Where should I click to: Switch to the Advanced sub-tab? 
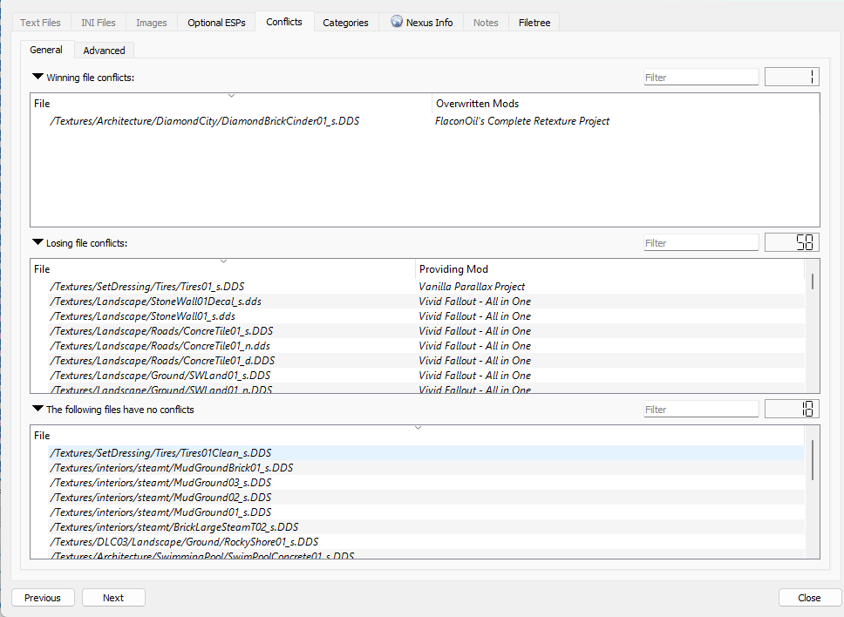(x=104, y=50)
